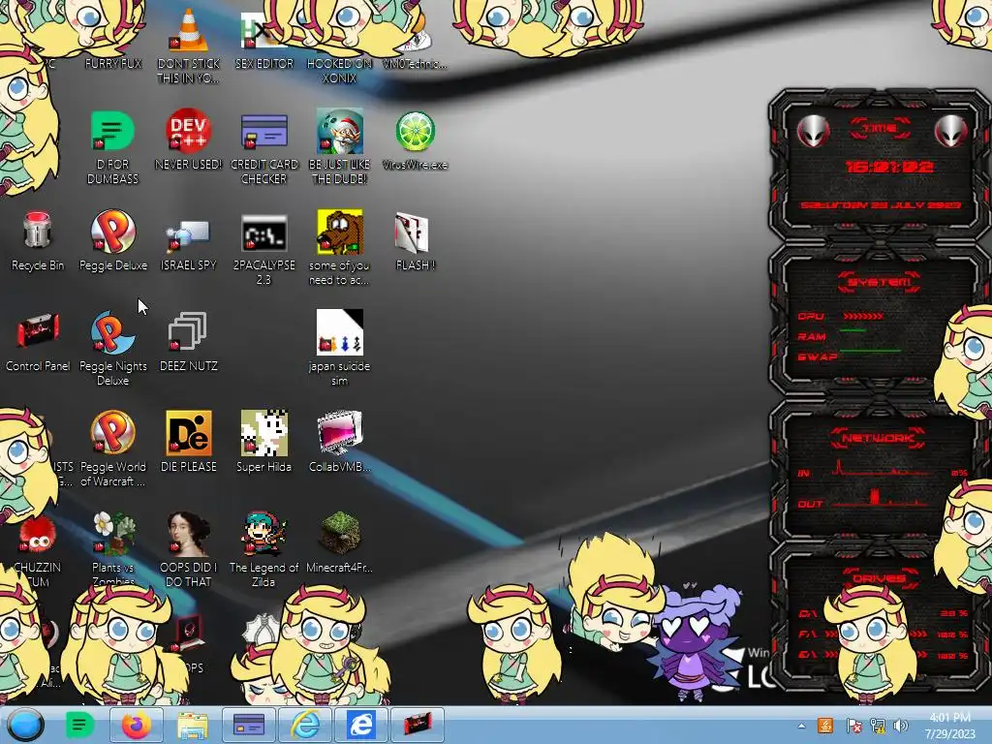Select the Peggle Deluxe desktop icon

click(x=112, y=231)
